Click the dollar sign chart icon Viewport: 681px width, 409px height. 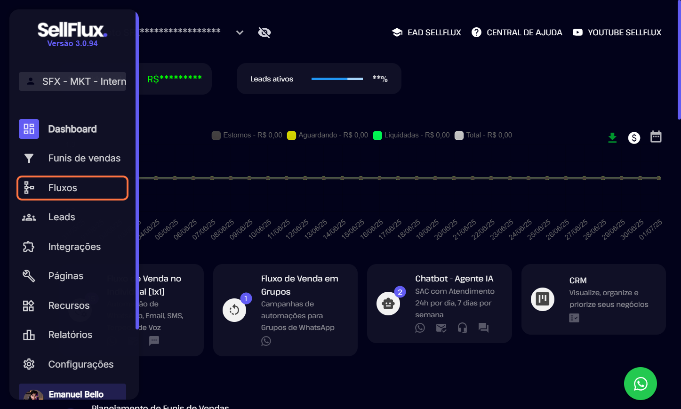634,137
